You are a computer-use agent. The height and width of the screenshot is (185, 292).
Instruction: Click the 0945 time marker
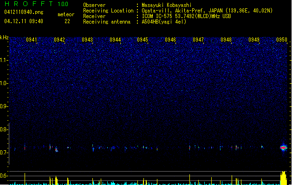pos(143,39)
